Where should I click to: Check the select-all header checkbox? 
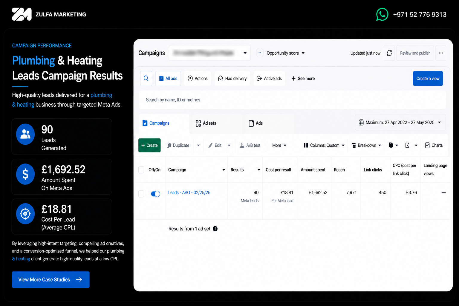click(x=141, y=170)
